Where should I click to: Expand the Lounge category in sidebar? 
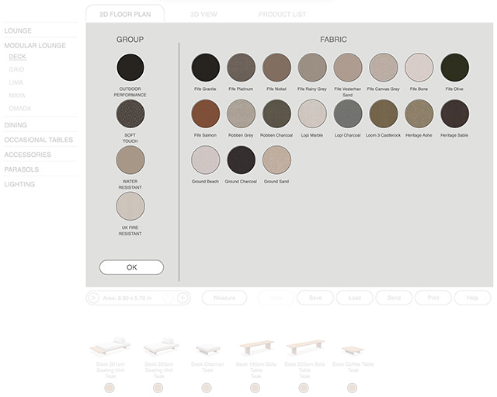tap(18, 31)
